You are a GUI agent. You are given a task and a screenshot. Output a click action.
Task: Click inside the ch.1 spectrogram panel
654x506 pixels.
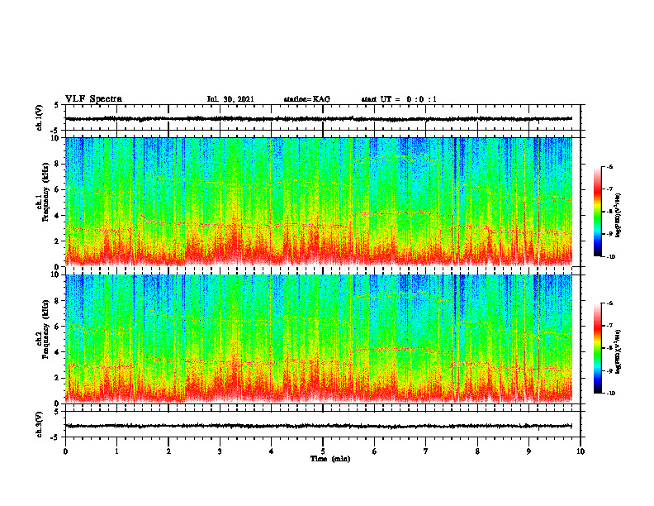(319, 202)
